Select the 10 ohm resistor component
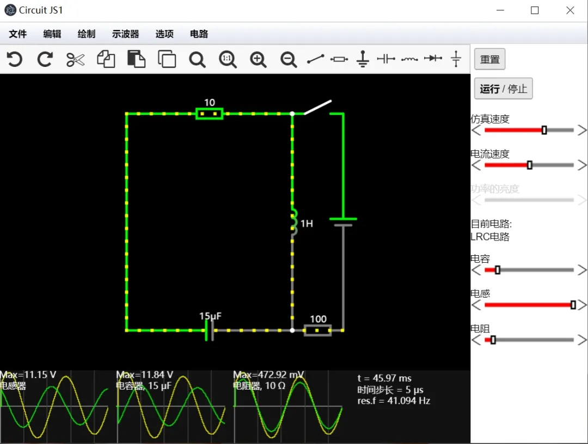 pyautogui.click(x=209, y=114)
